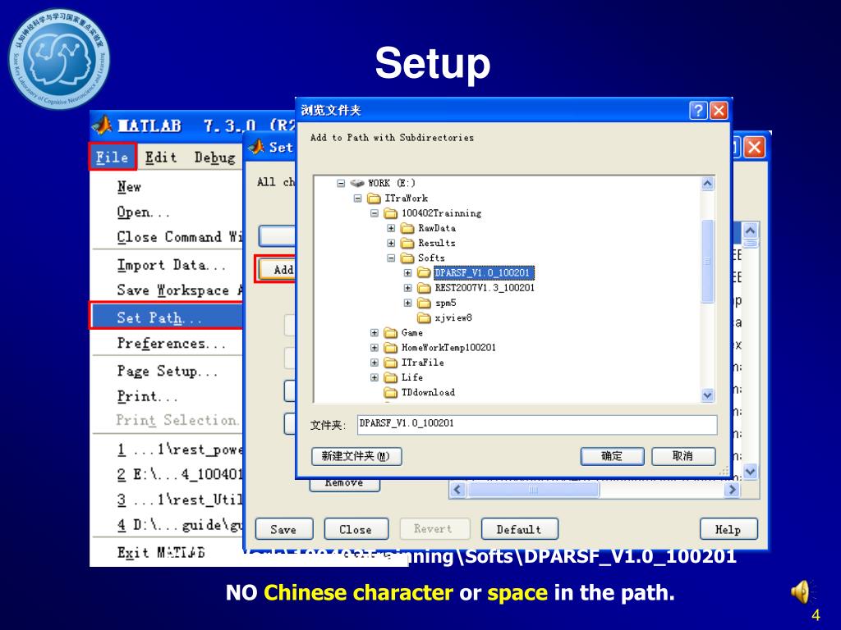Choose Open... from the File menu

143,212
